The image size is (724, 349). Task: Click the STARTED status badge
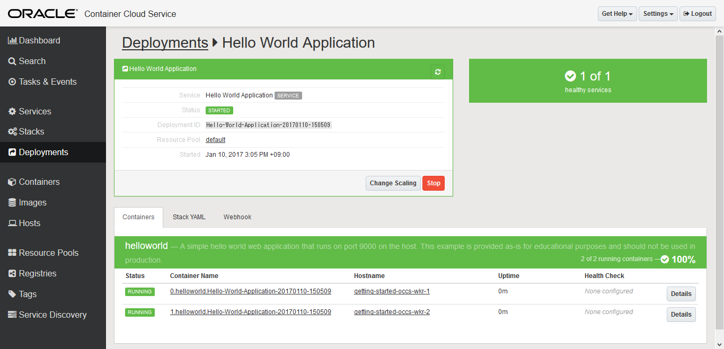[x=219, y=111]
